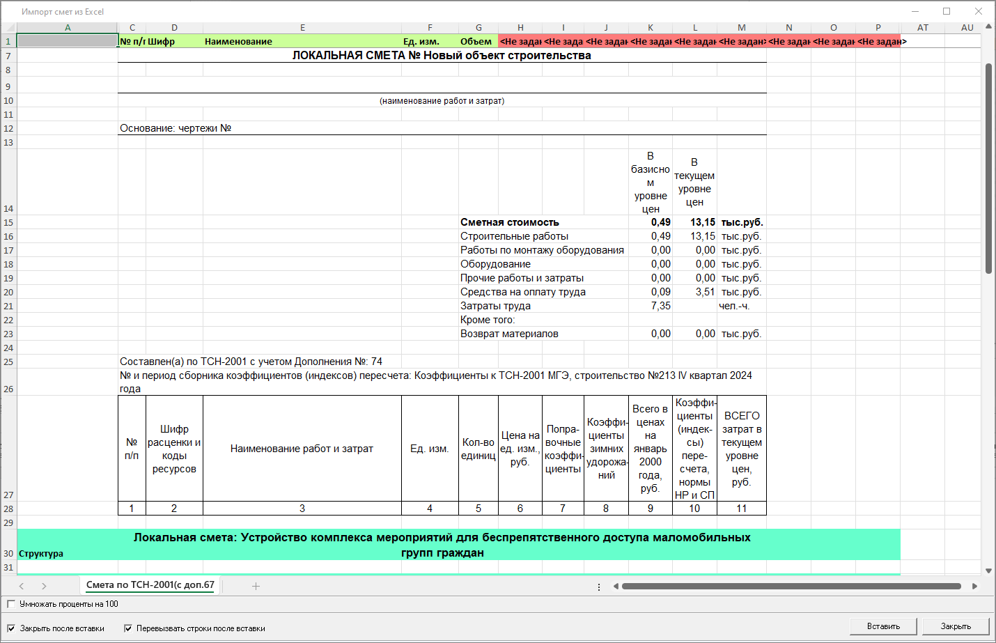Go to next sheet using right arrow
Image resolution: width=996 pixels, height=643 pixels.
(x=44, y=586)
